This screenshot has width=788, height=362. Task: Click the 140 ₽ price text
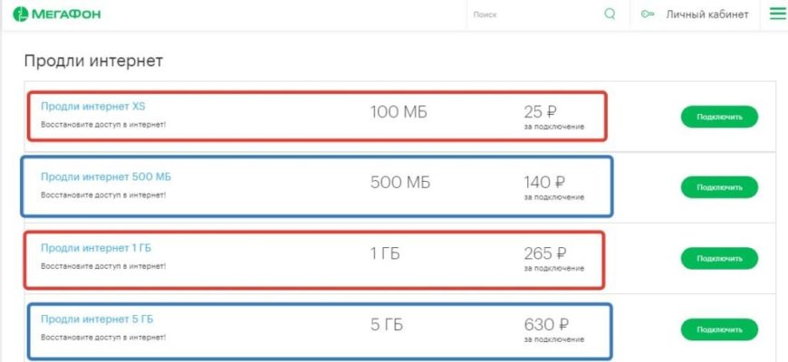pyautogui.click(x=544, y=182)
